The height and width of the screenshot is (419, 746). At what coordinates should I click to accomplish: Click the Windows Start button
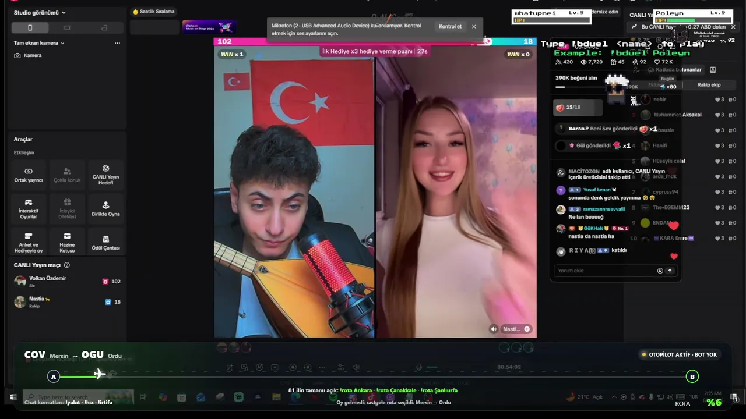tap(13, 397)
